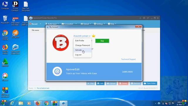Click the green Buy button
Viewport: 188px width, 106px height.
(102, 41)
